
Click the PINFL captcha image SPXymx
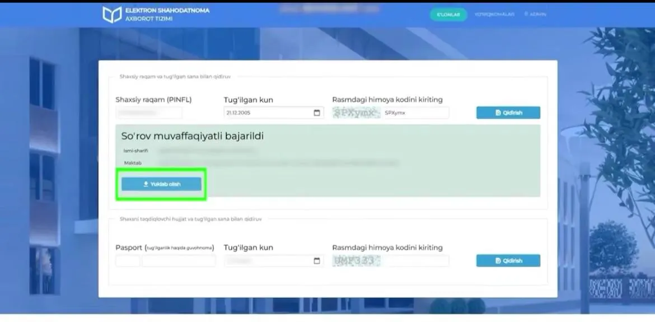click(x=356, y=113)
